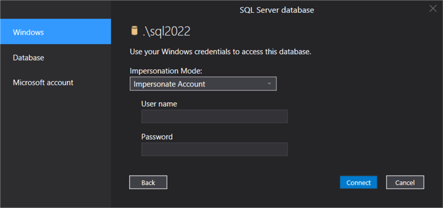Click the .\sql2022 server name text

(x=166, y=32)
